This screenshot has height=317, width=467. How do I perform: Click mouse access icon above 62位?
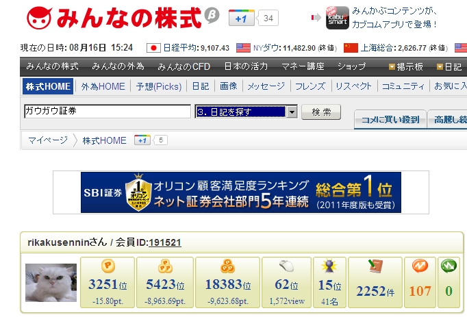pos(286,266)
